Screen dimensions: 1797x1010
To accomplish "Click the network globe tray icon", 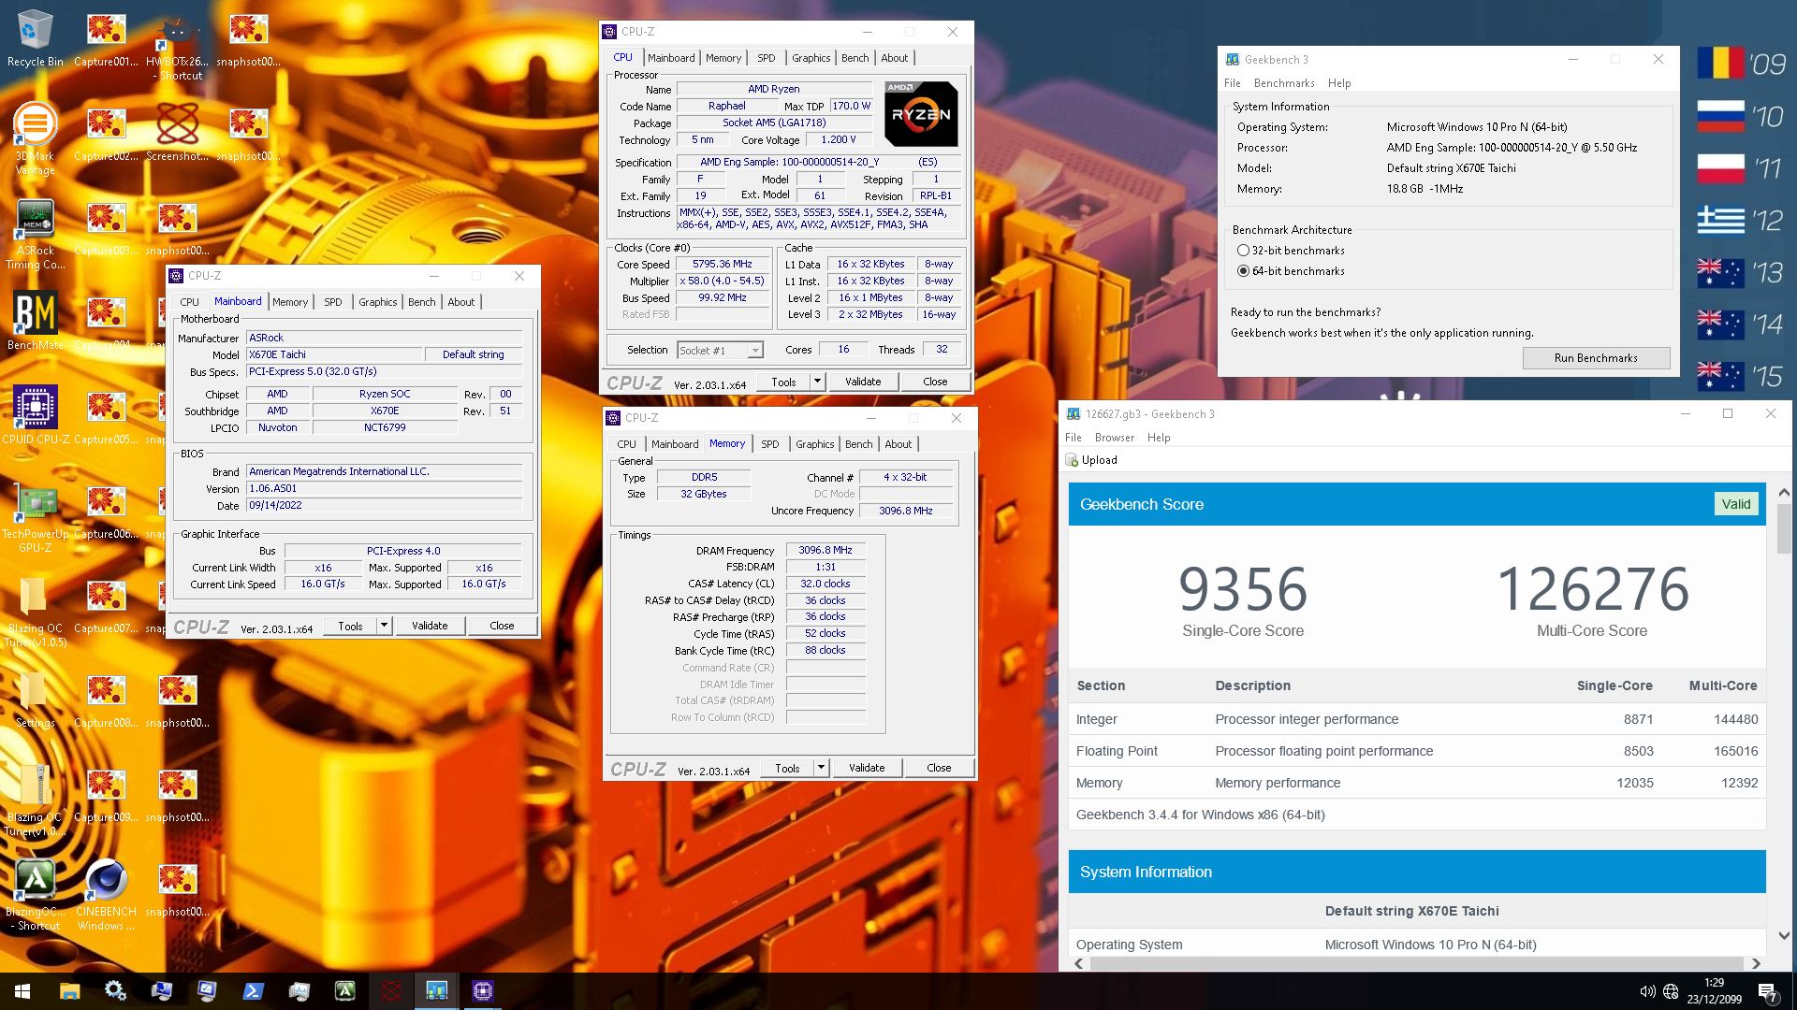I will tap(1671, 991).
